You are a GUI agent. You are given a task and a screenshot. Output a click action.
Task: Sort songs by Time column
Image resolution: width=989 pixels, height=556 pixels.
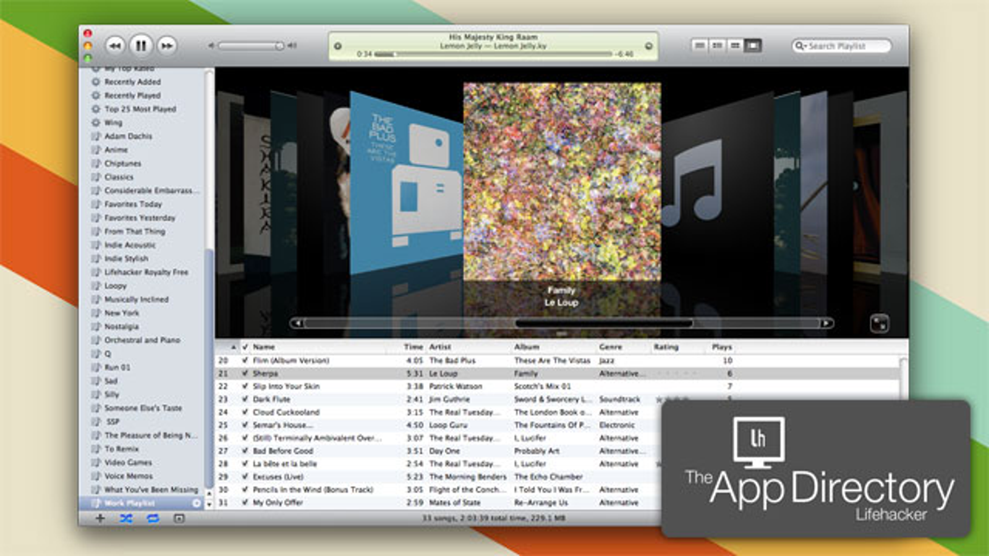tap(413, 347)
